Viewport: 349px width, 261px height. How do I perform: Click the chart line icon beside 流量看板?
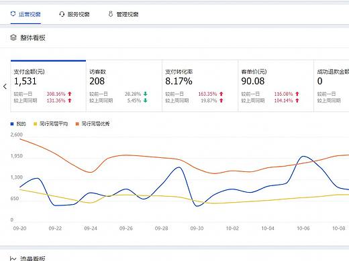13,258
